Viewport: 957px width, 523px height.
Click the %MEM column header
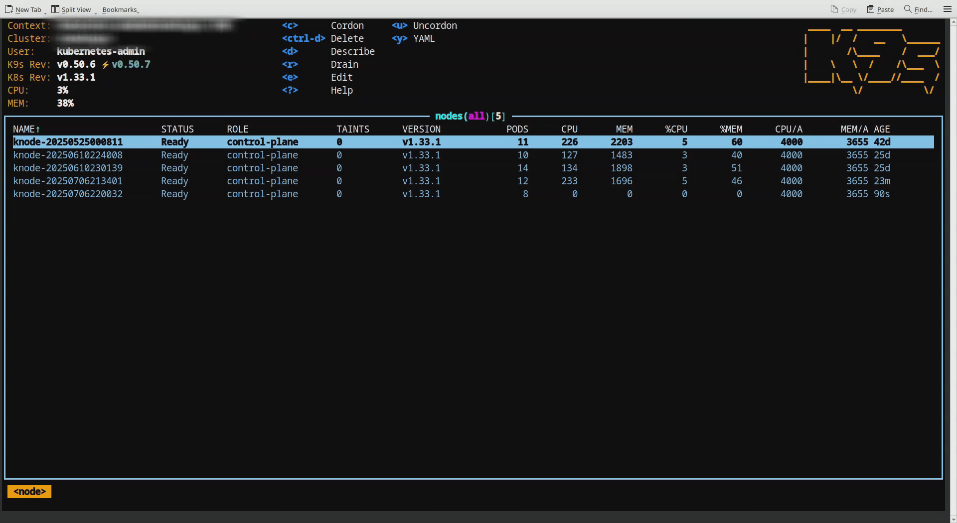click(x=731, y=129)
